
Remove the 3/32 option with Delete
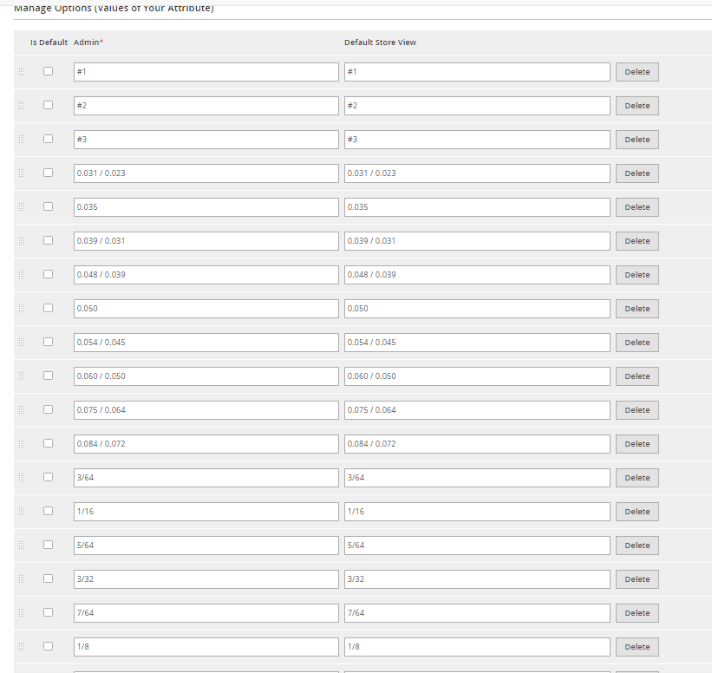coord(637,579)
